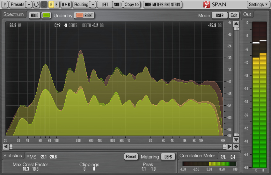Select the Out meter tab
The height and width of the screenshot is (175, 271).
click(247, 15)
